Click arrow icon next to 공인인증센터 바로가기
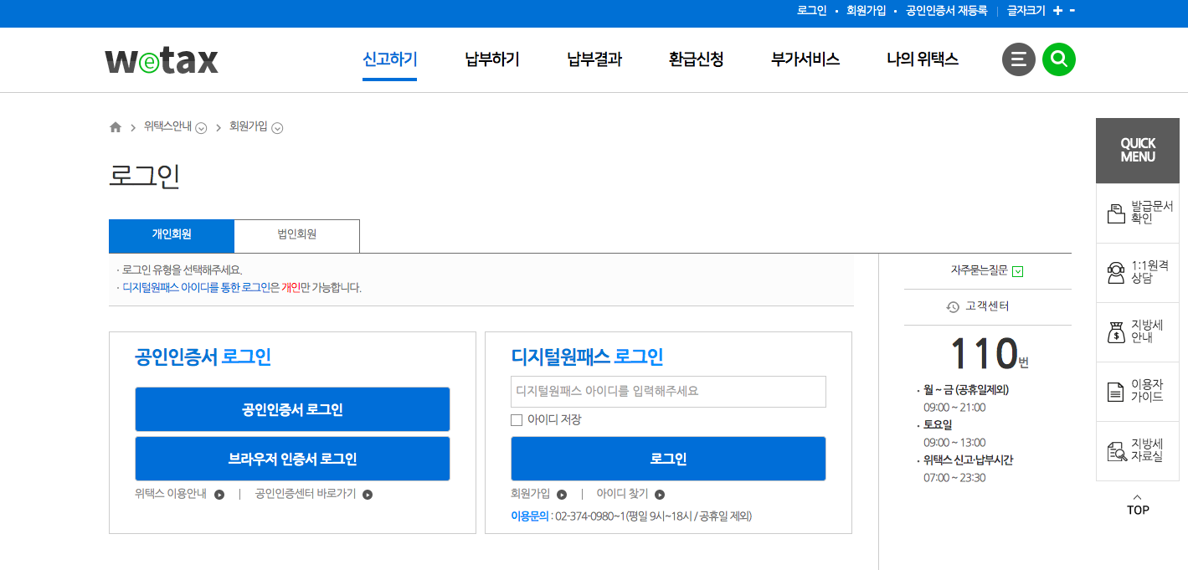1188x570 pixels. [368, 495]
